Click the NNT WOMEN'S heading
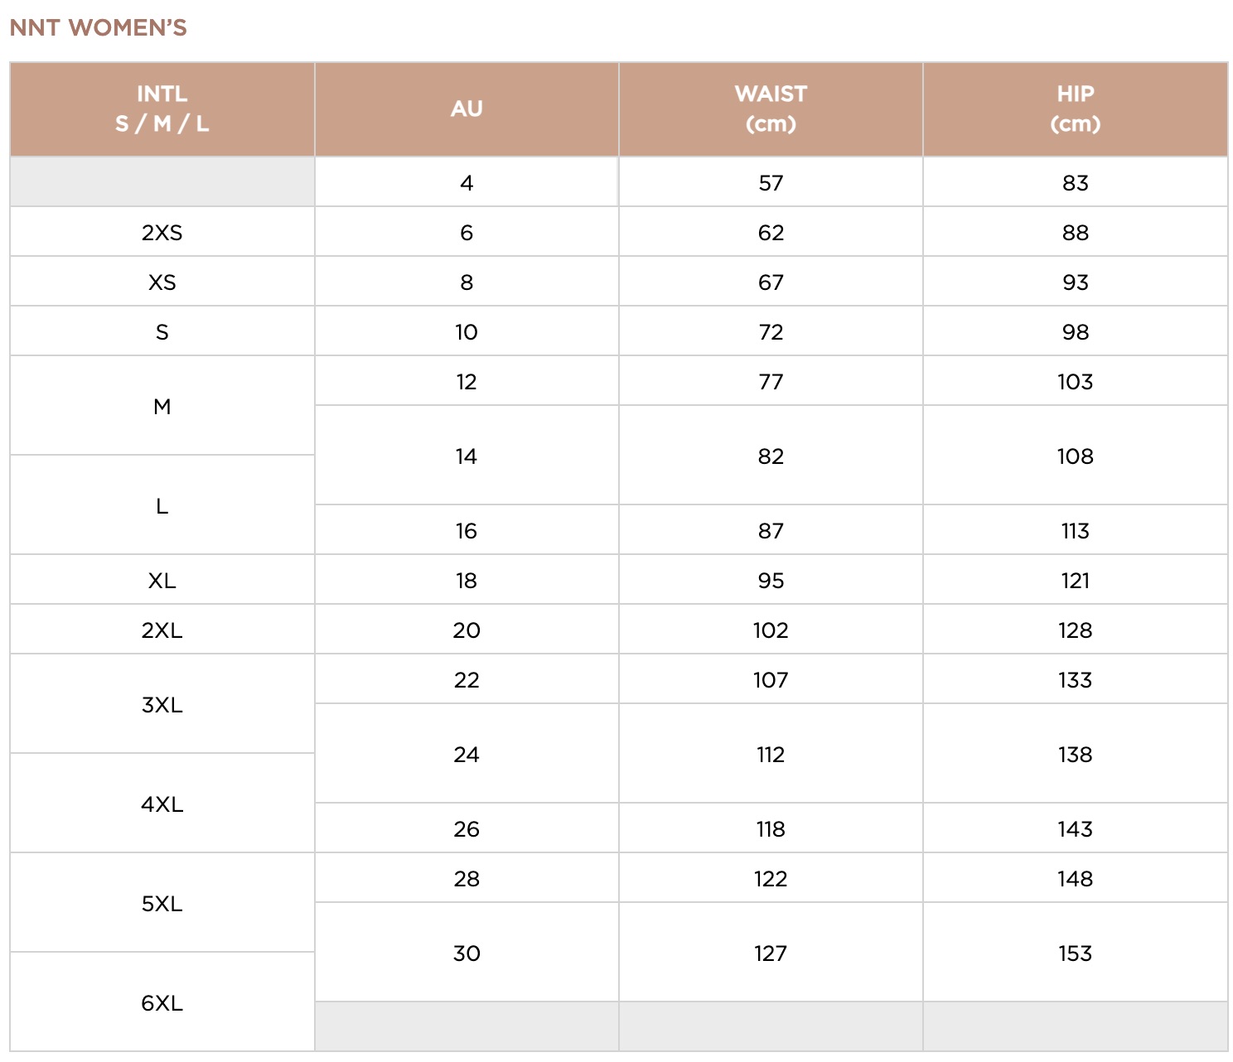1233x1062 pixels. [x=98, y=27]
